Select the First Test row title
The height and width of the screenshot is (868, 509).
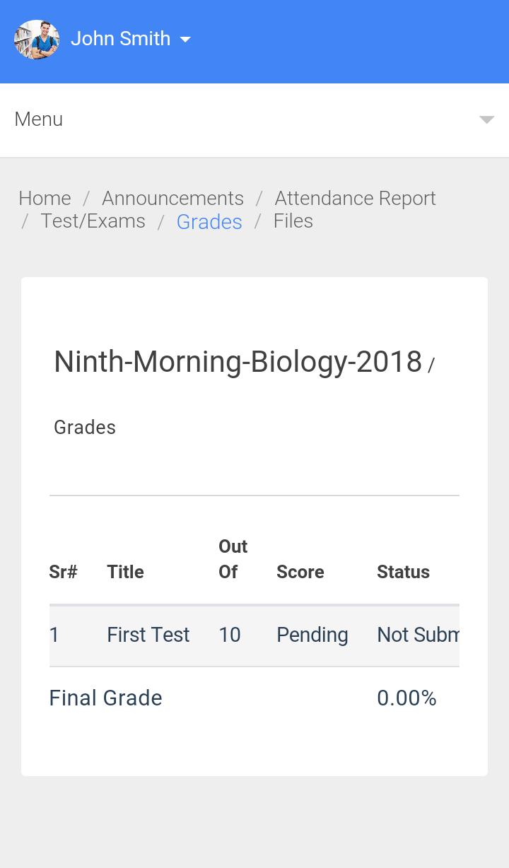pyautogui.click(x=148, y=635)
